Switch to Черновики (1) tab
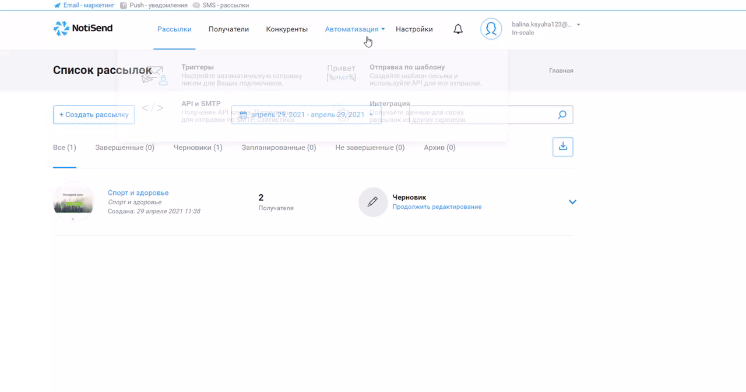Image resolution: width=746 pixels, height=392 pixels. [x=198, y=148]
